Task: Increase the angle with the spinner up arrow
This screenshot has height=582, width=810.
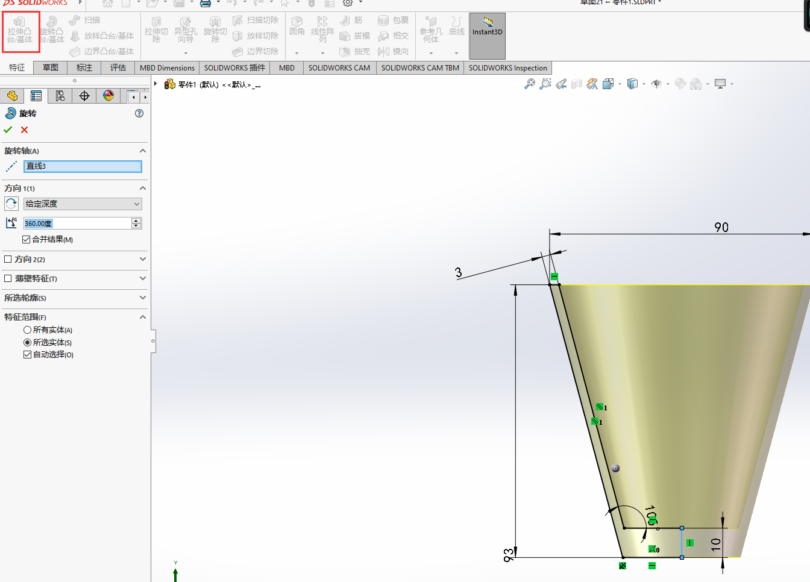Action: coord(137,221)
